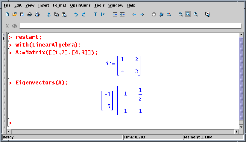Open the help icon in toolbar
The height and width of the screenshot is (142, 246).
[x=208, y=14]
